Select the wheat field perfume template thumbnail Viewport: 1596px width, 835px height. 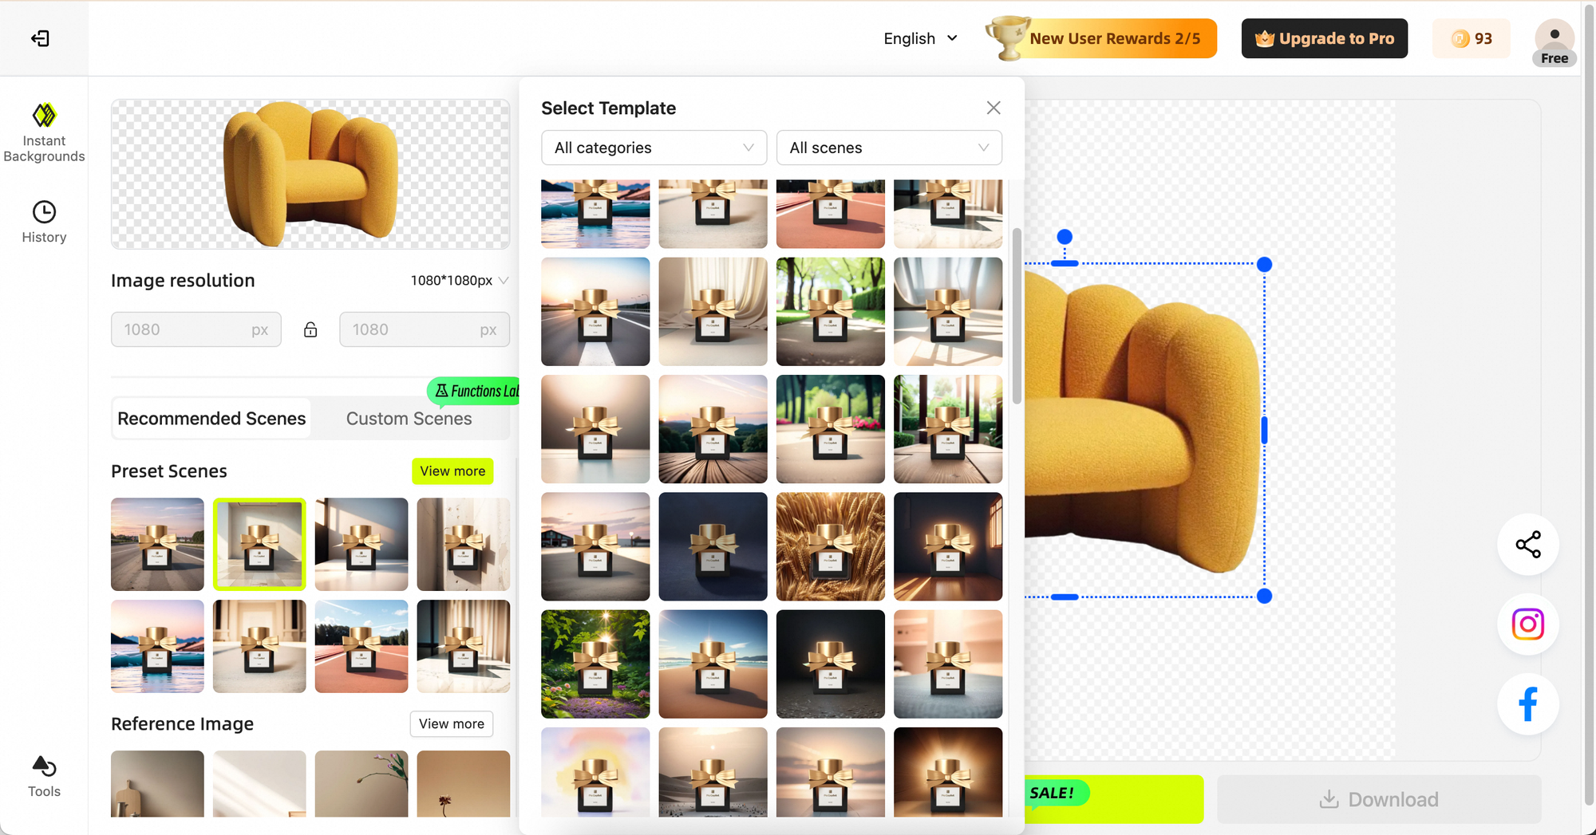tap(830, 546)
